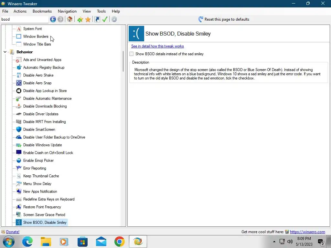This screenshot has width=331, height=248.
Task: Open the Actions menu
Action: pyautogui.click(x=20, y=11)
